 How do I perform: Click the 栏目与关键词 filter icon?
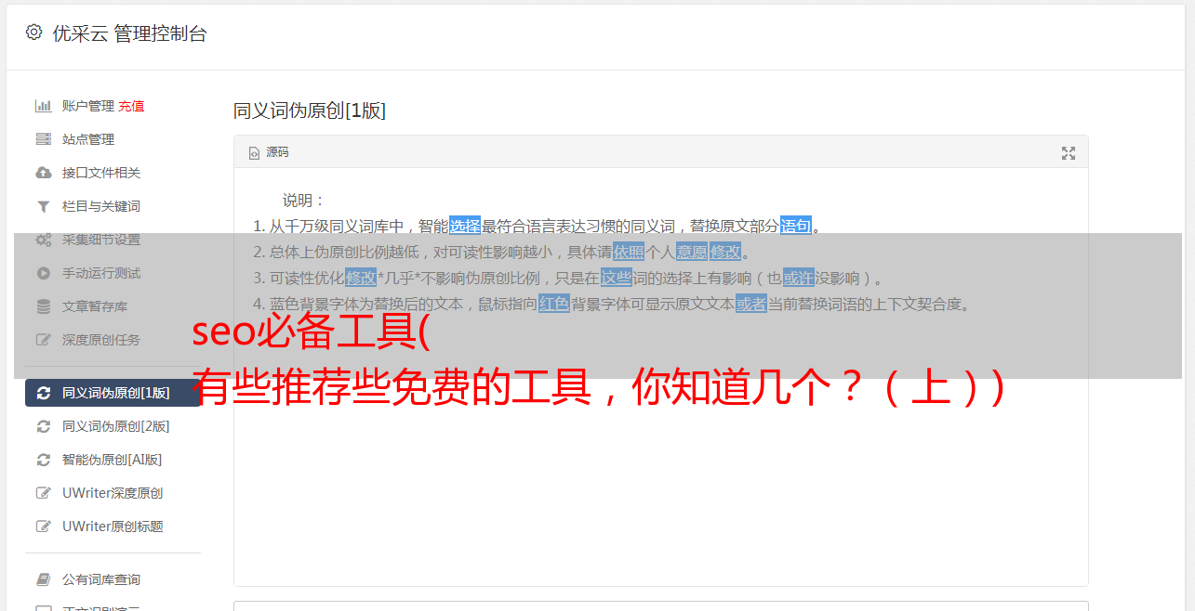[x=43, y=206]
